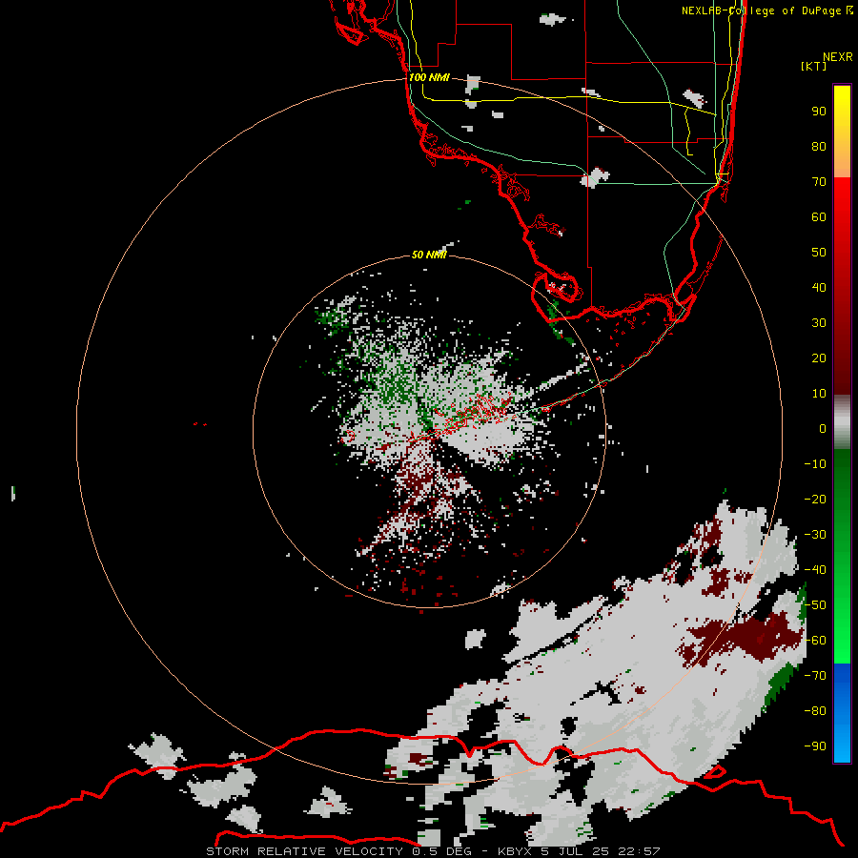Screen dimensions: 858x858
Task: Select the 50 value on velocity scale
Action: (x=819, y=253)
